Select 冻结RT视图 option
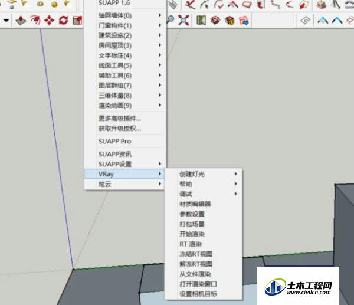The width and height of the screenshot is (354, 305). (x=204, y=254)
